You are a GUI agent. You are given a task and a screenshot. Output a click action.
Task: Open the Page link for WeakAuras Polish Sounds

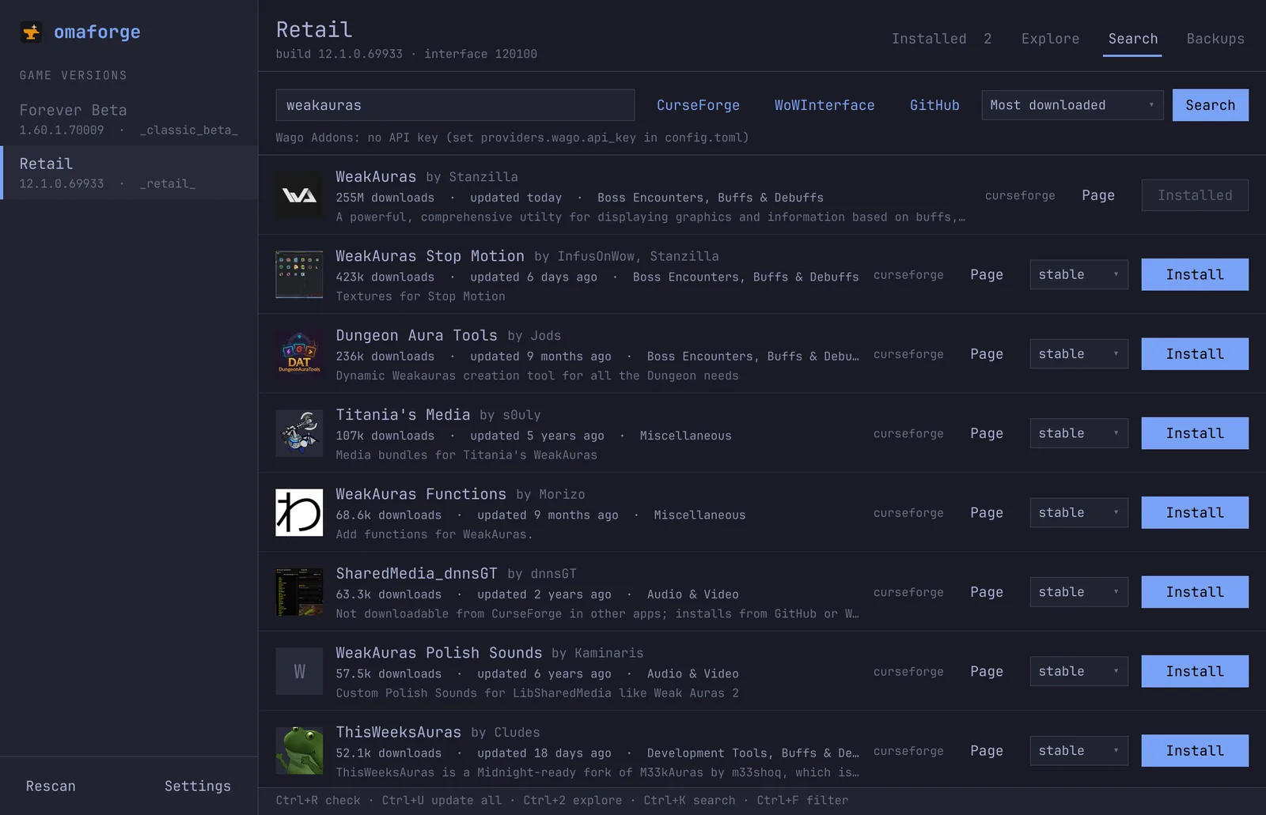coord(987,671)
